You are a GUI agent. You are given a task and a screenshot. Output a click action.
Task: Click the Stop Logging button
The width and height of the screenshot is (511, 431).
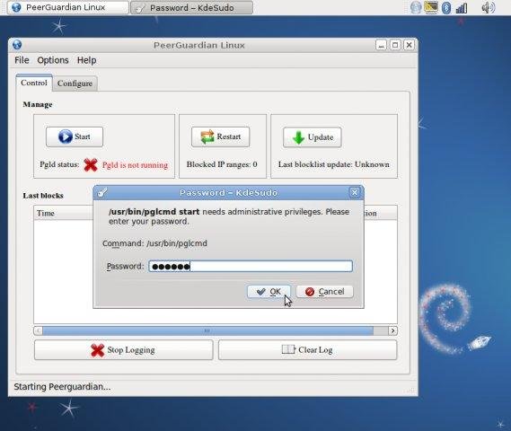(x=124, y=350)
